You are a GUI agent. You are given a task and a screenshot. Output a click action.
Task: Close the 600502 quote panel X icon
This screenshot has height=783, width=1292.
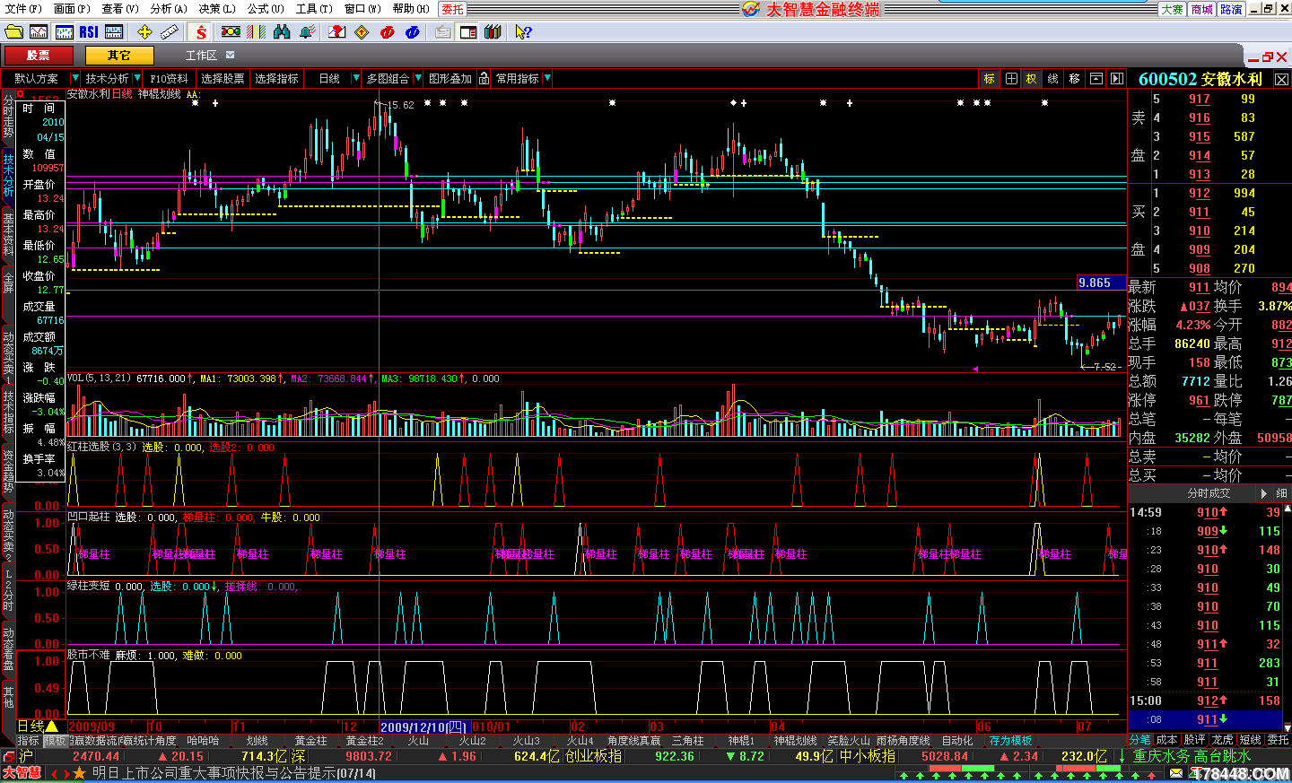point(1281,79)
